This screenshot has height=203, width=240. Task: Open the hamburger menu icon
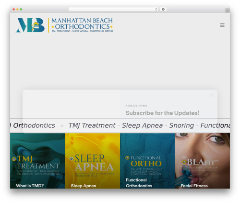[222, 25]
